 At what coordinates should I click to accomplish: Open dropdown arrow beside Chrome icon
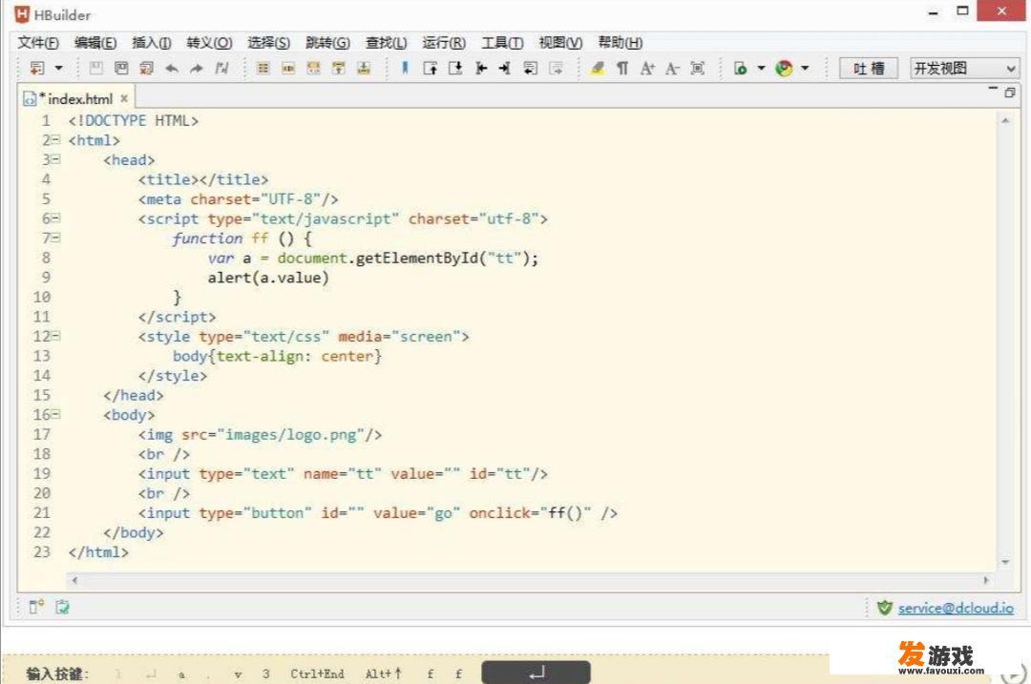(x=805, y=68)
